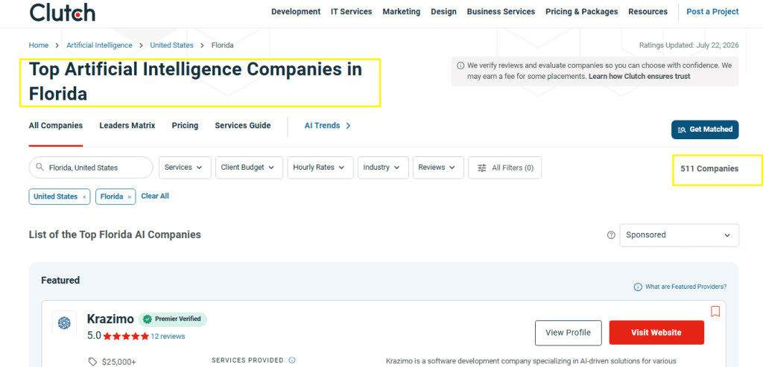The width and height of the screenshot is (763, 367).
Task: Click the help icon beside Sponsored sort
Action: point(611,235)
